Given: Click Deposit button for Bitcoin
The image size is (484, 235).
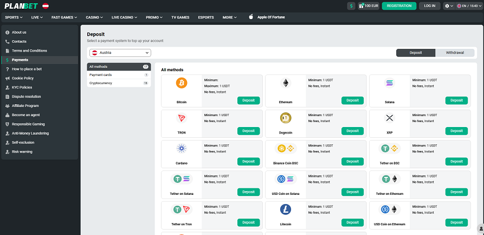Looking at the screenshot, I should point(248,100).
